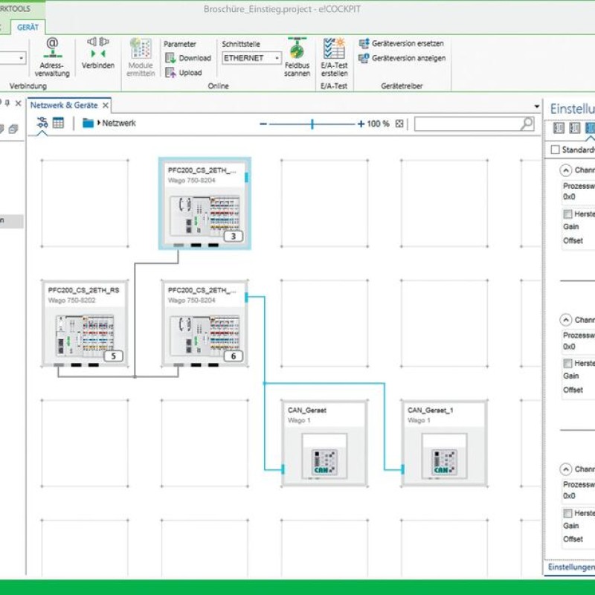Switch to the GERÄT ribbon tab
The image size is (595, 595).
pyautogui.click(x=28, y=28)
